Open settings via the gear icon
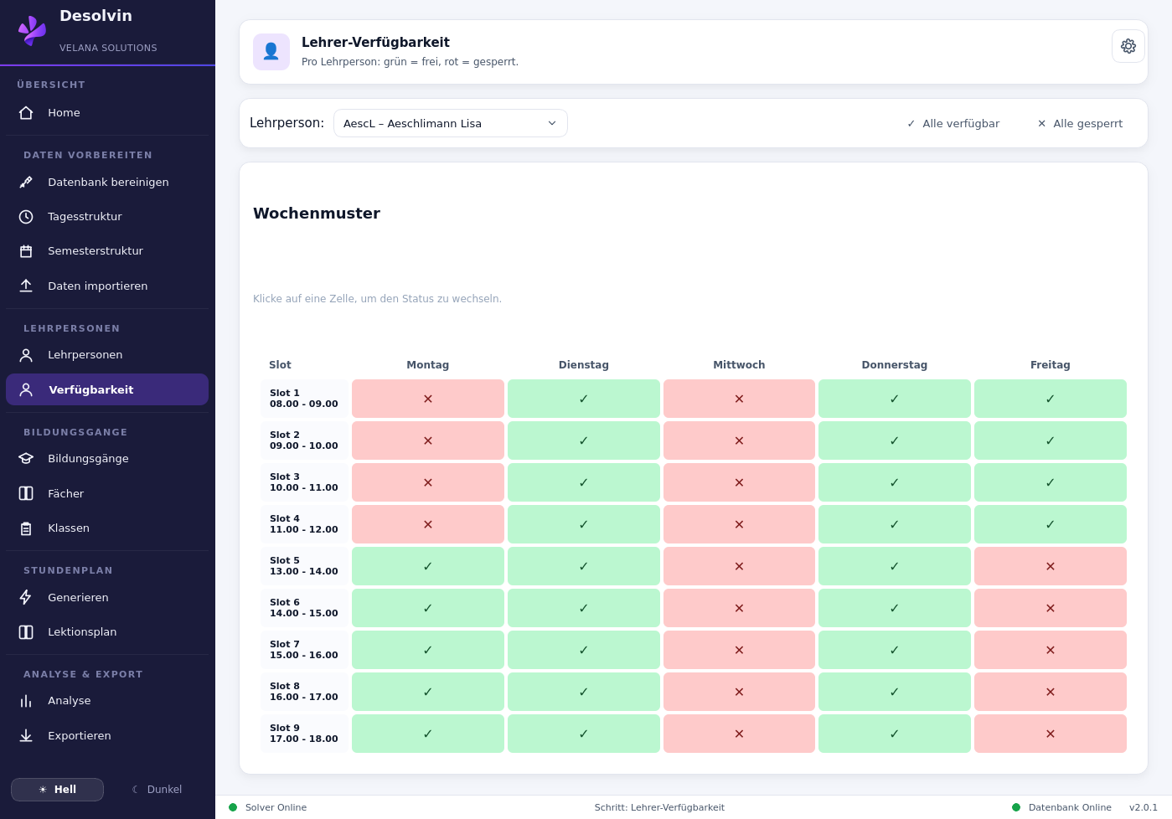This screenshot has height=819, width=1172. [1128, 46]
